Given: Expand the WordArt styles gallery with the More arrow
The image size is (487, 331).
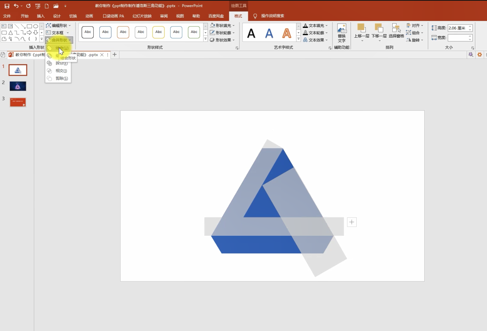Looking at the screenshot, I should point(299,39).
